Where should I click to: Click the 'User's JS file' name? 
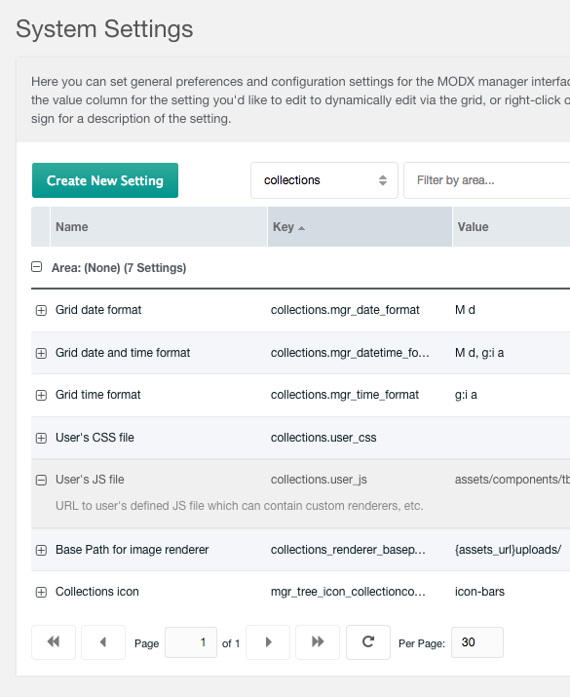point(90,480)
